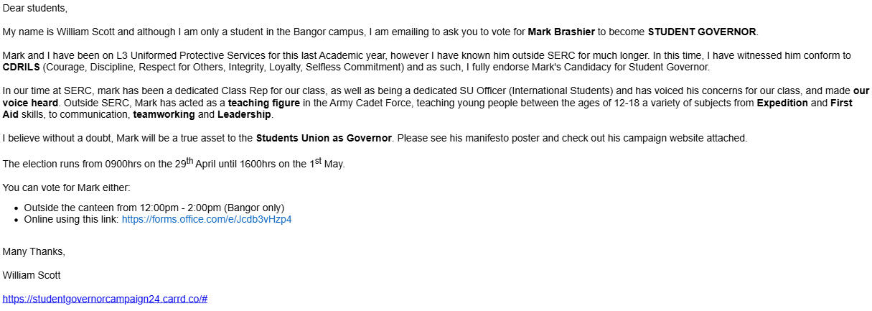This screenshot has height=311, width=872.
Task: Click the bold word Leadership
Action: tap(244, 114)
